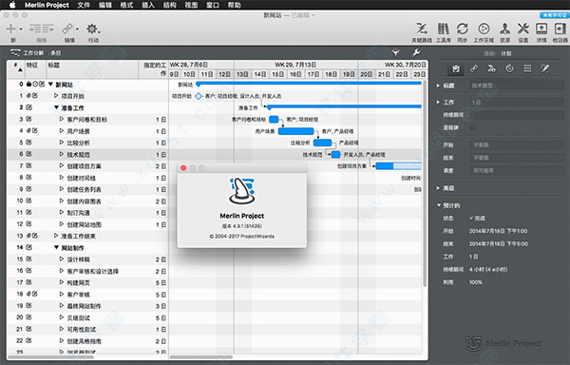Click the blue license badge at top right
The image size is (570, 365).
[554, 15]
